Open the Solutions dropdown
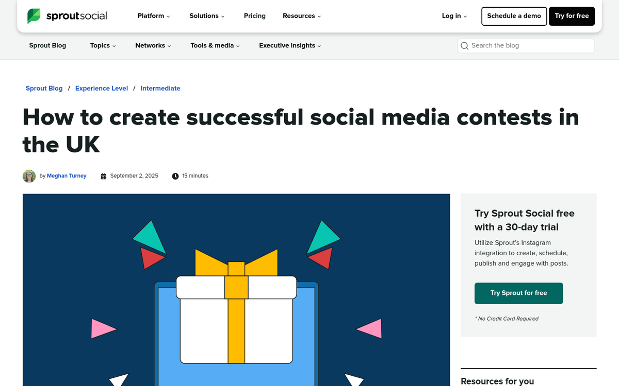Viewport: 619px width, 386px height. point(207,16)
